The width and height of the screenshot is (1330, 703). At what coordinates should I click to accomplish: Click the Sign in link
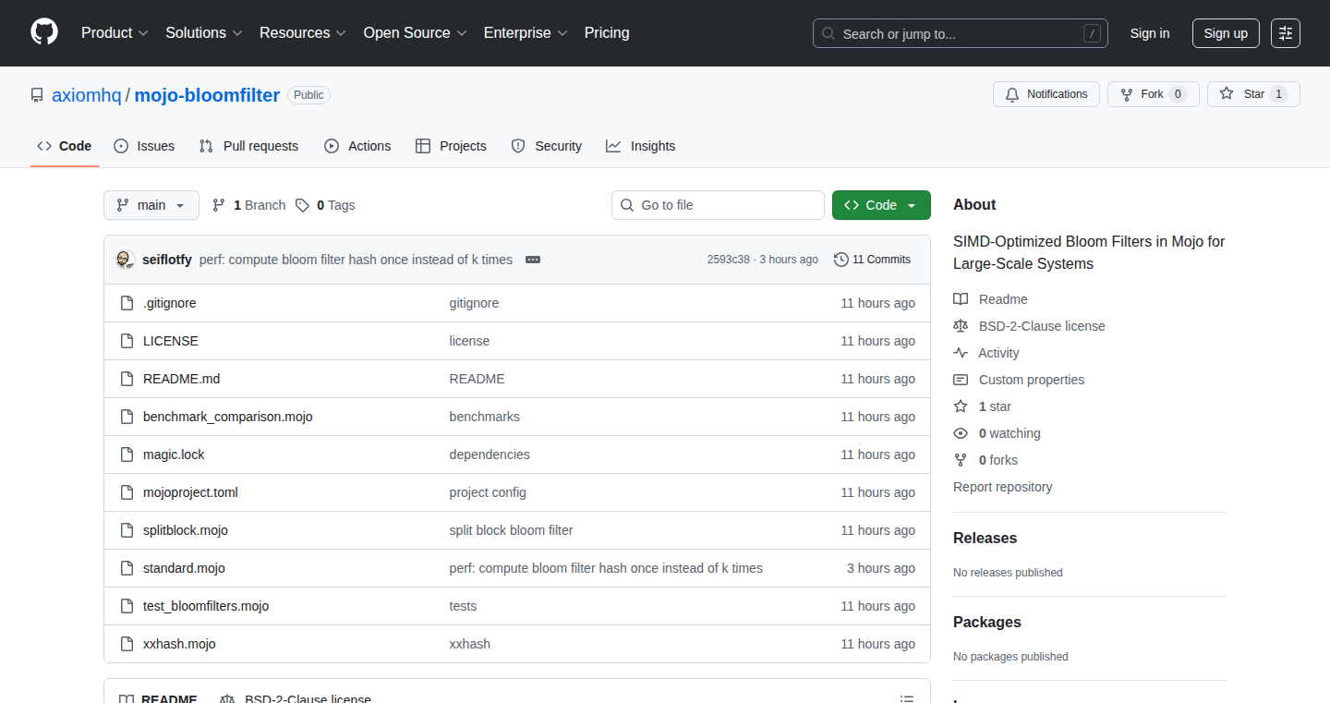1150,33
